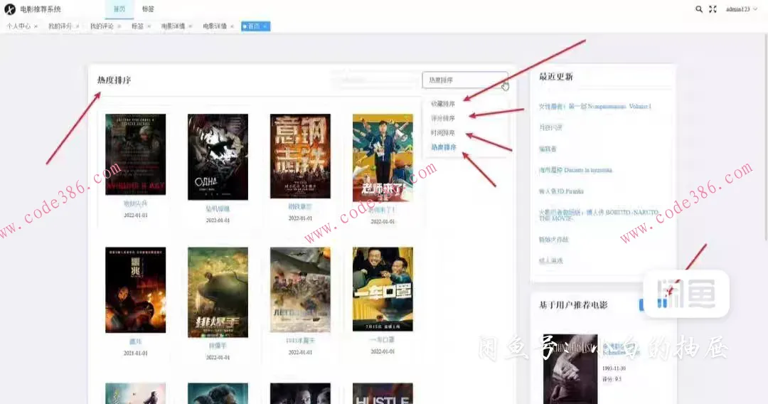Open the last 电影详情 page tab
This screenshot has width=768, height=404.
[215, 26]
